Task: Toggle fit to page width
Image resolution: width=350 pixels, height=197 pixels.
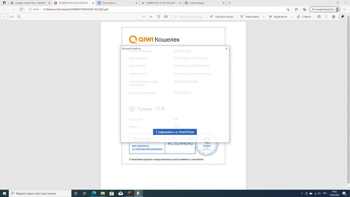Action: click(x=166, y=16)
